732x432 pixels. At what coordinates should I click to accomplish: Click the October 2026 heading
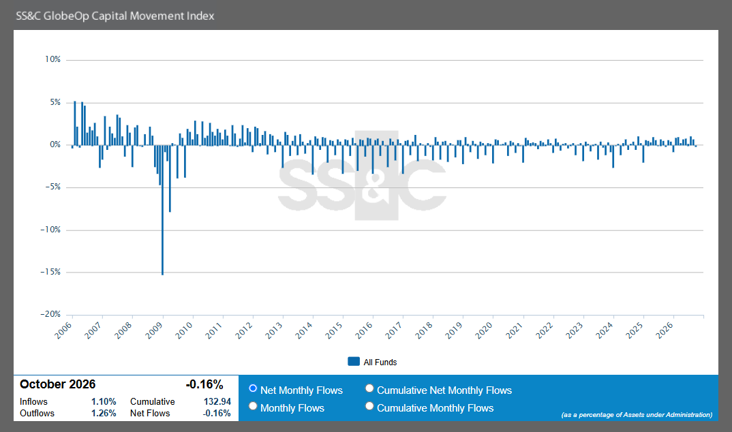click(x=57, y=384)
